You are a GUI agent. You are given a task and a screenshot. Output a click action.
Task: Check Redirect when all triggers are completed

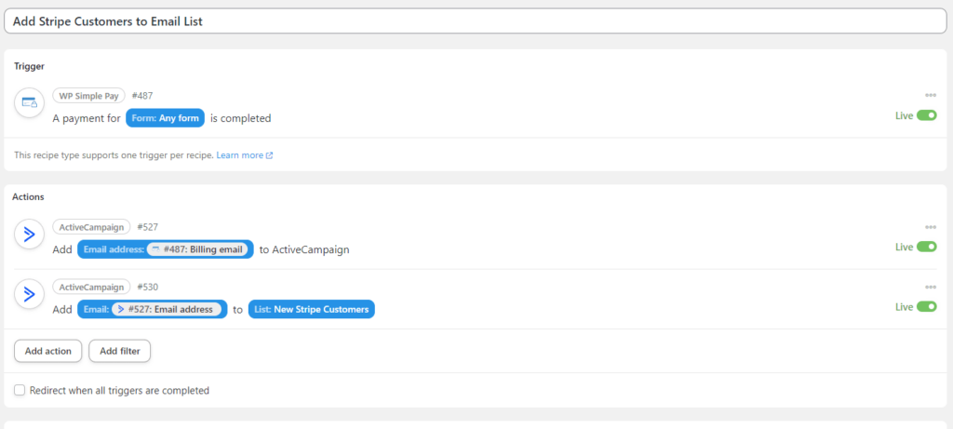point(20,391)
